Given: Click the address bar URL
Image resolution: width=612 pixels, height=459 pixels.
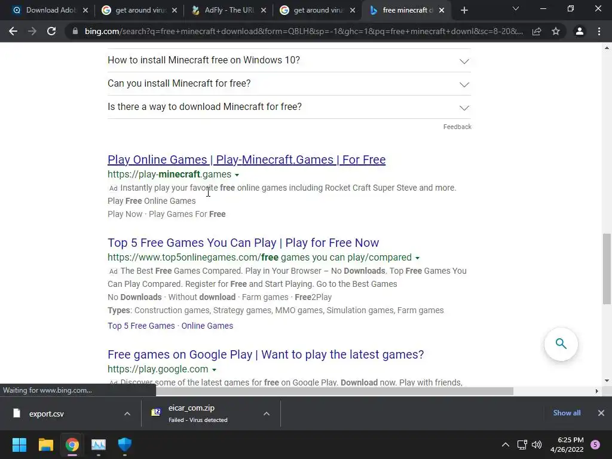Looking at the screenshot, I should click(304, 31).
